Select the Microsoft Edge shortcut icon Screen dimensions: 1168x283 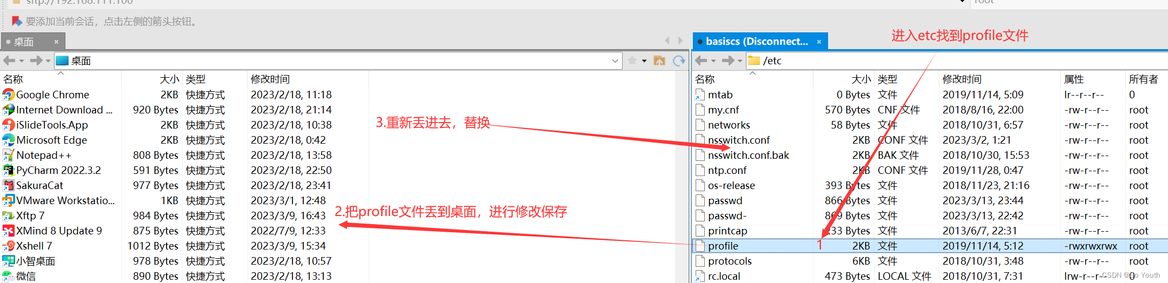pos(8,140)
